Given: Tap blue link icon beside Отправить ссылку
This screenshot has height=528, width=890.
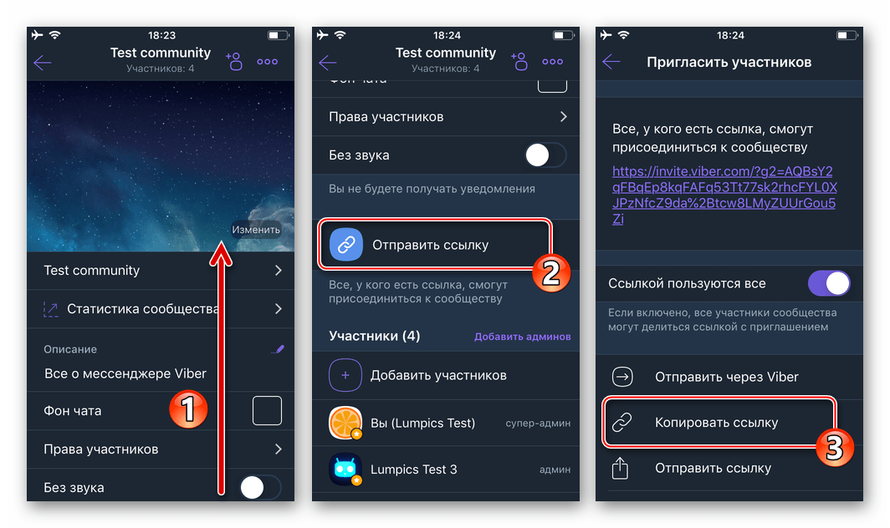Looking at the screenshot, I should tap(346, 245).
